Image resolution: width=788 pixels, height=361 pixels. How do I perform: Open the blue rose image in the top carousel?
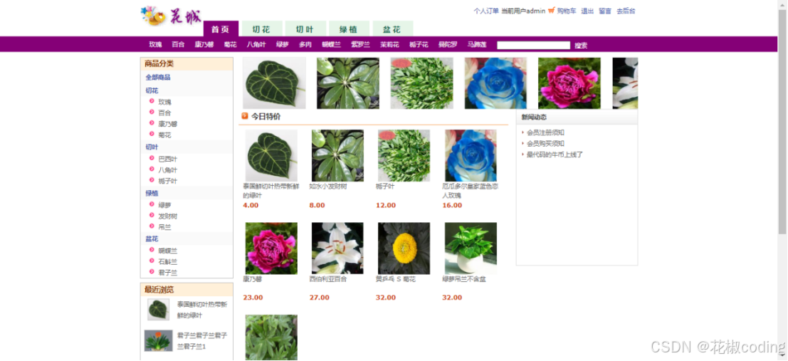[495, 83]
